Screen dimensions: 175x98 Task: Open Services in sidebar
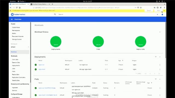(x=14, y=91)
